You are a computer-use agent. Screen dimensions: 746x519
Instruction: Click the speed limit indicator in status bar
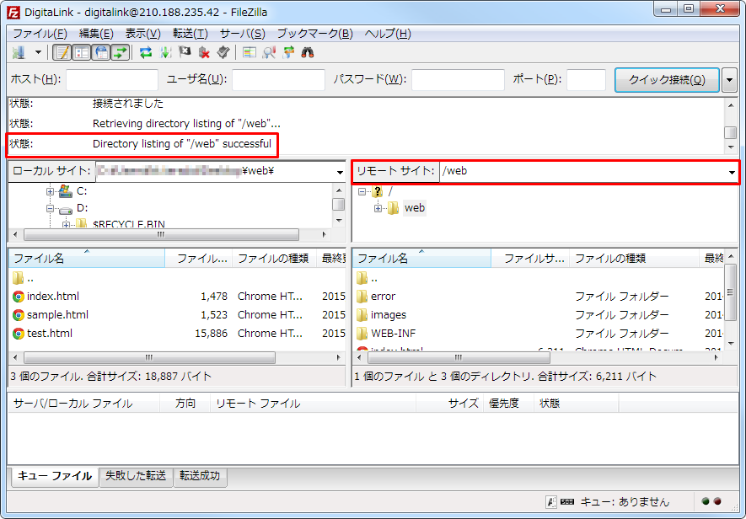coord(567,502)
